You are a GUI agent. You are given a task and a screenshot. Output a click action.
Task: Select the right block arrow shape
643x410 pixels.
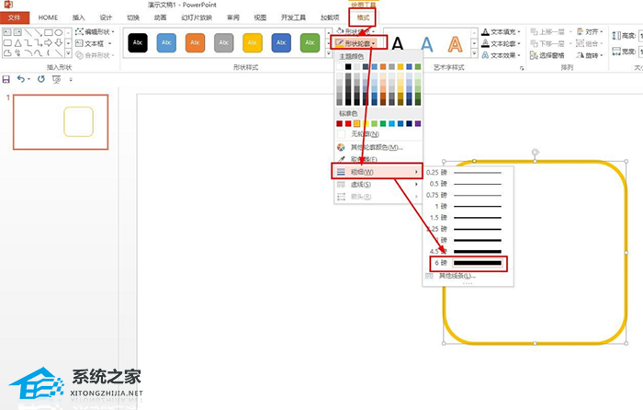tap(49, 42)
